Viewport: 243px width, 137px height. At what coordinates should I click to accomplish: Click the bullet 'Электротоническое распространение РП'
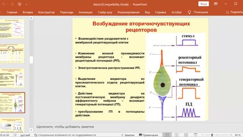pos(108,68)
